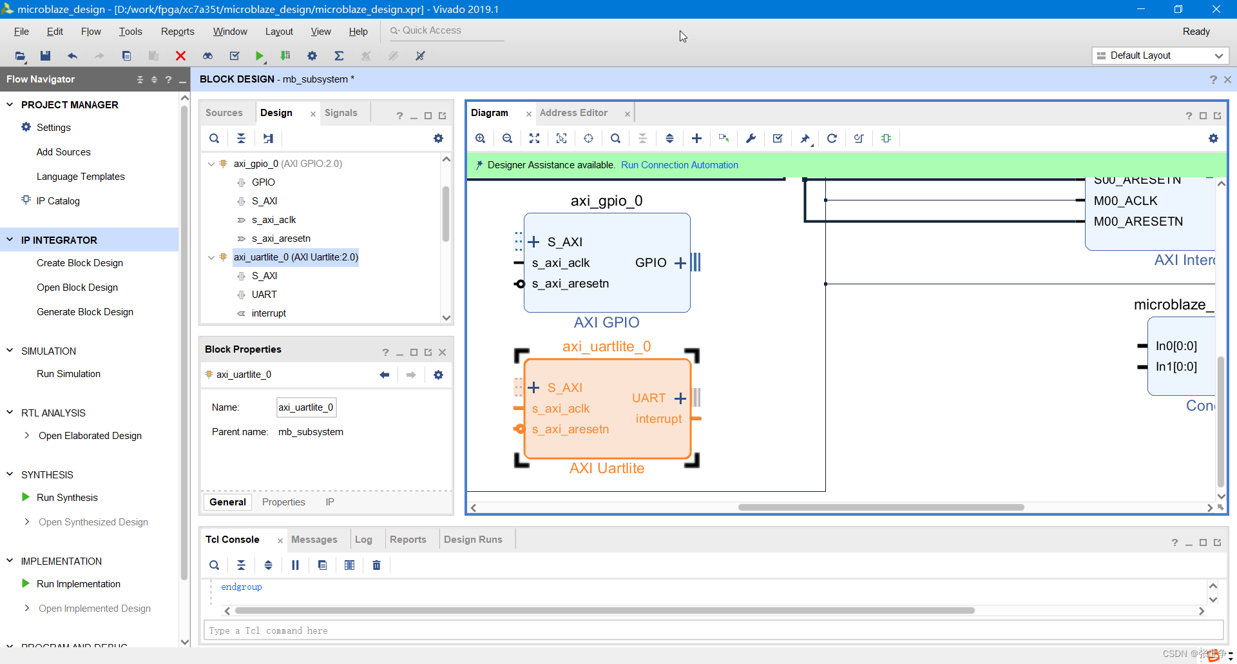Open Block Properties gear settings

pyautogui.click(x=438, y=375)
